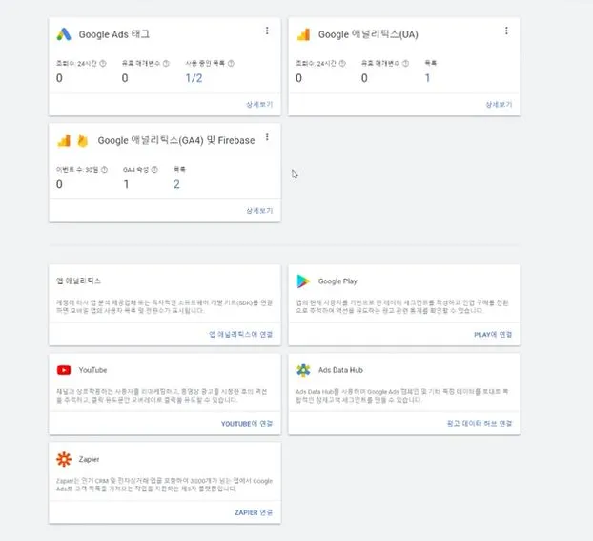Click Google 애널리틱스(GA4) 및 Firebase title
The height and width of the screenshot is (541, 593).
pos(176,140)
